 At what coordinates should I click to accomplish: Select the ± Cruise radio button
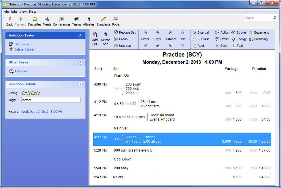tap(195, 39)
